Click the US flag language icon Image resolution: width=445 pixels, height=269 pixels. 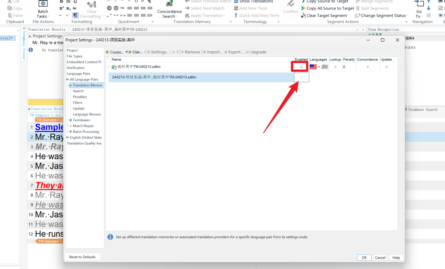tap(313, 67)
